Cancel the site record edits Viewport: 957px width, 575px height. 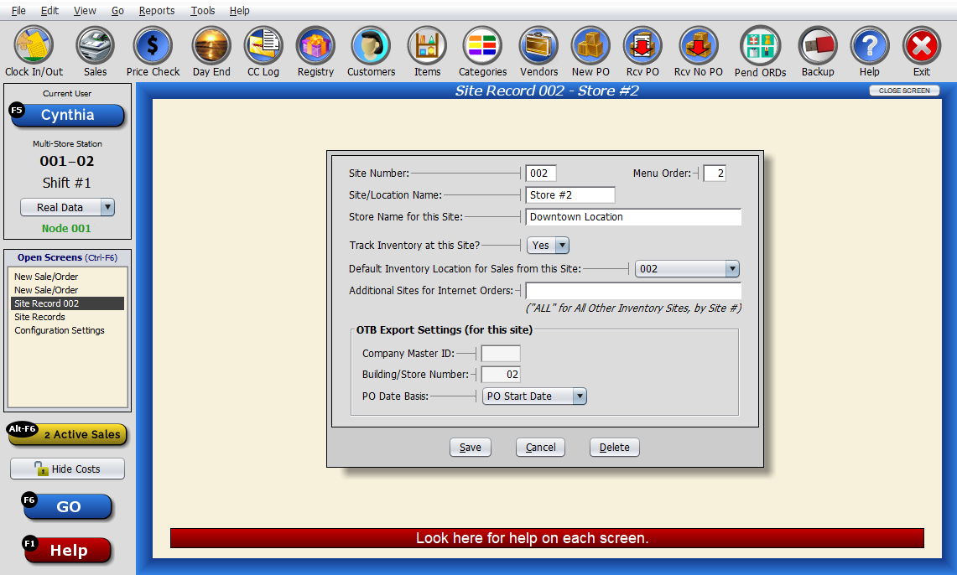click(x=540, y=447)
